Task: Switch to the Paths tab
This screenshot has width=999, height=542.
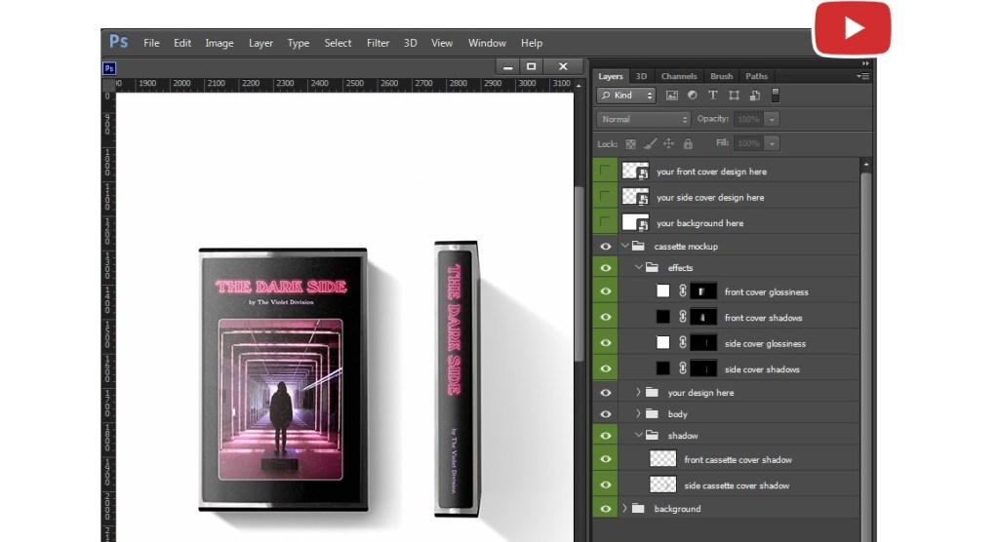Action: tap(756, 76)
